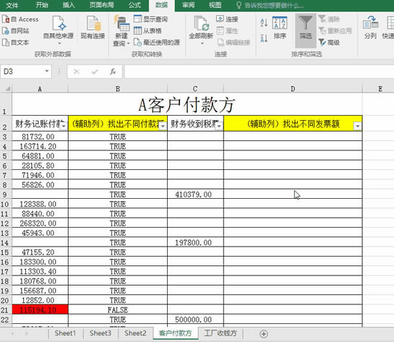This screenshot has height=342, width=394.
Task: Open the 工厂收钱方 sheet tab
Action: (220, 333)
